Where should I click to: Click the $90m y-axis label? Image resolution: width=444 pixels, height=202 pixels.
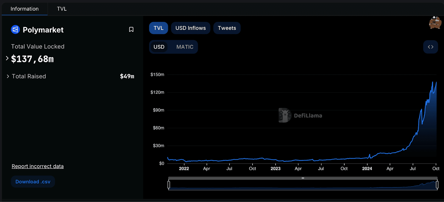[158, 110]
